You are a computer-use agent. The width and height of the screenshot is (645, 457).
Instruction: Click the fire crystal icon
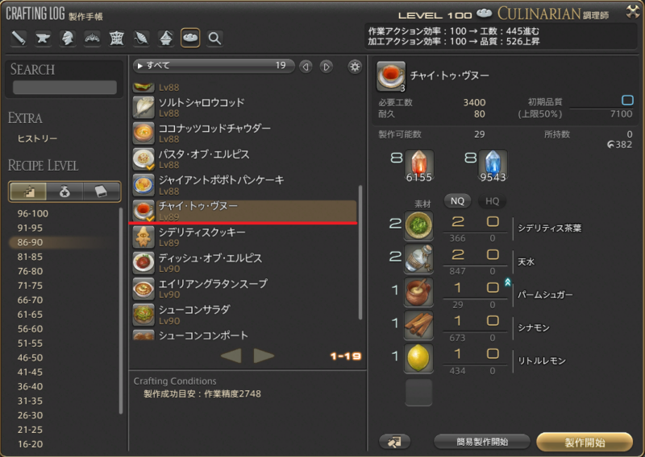point(418,165)
